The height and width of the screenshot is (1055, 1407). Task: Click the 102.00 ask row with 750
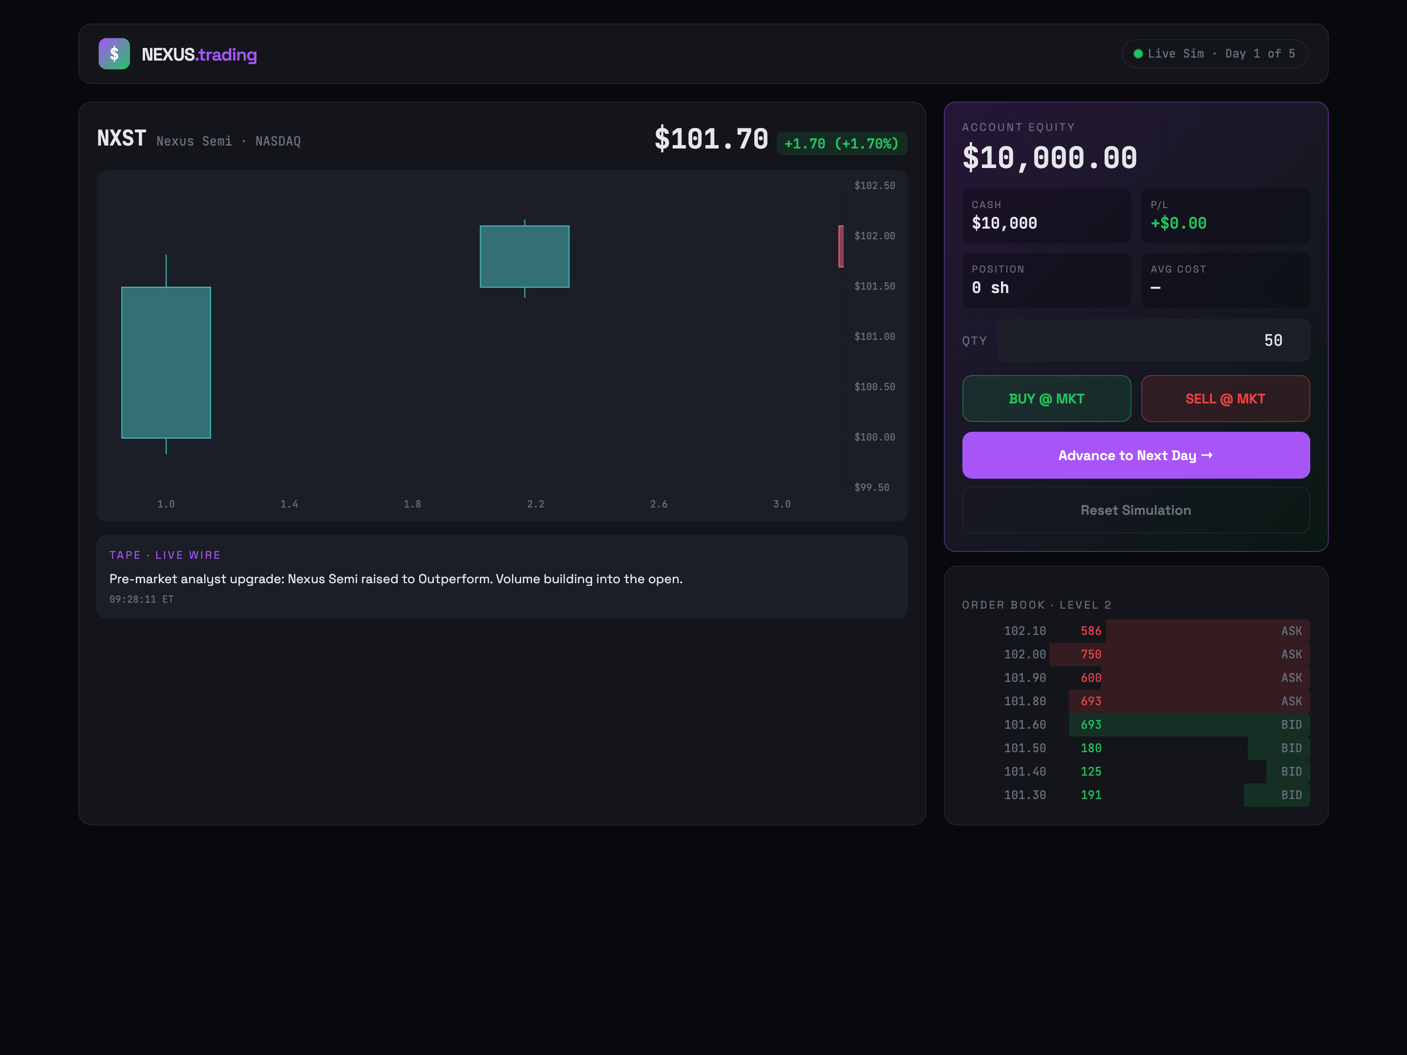[x=1136, y=654]
